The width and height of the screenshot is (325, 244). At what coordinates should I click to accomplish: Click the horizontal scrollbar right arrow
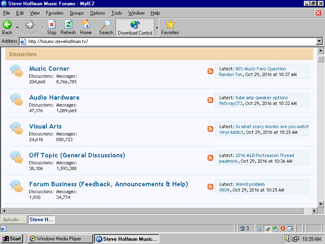[x=314, y=211]
